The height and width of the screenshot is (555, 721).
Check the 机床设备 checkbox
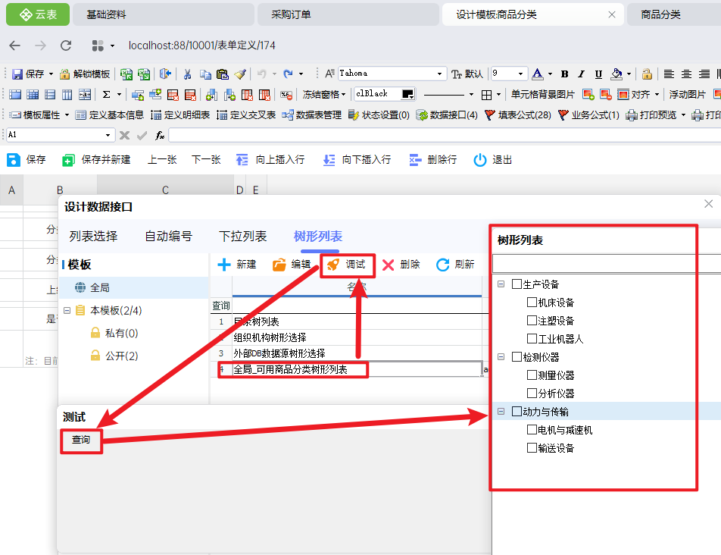(532, 303)
